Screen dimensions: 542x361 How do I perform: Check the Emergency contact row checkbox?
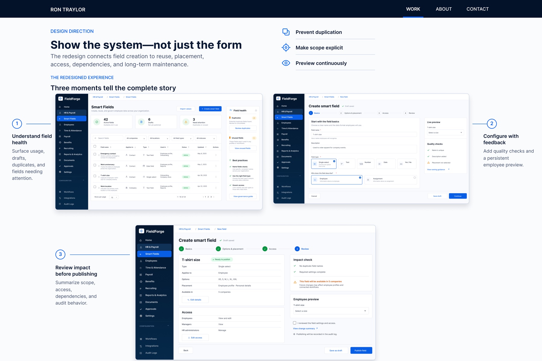click(95, 154)
